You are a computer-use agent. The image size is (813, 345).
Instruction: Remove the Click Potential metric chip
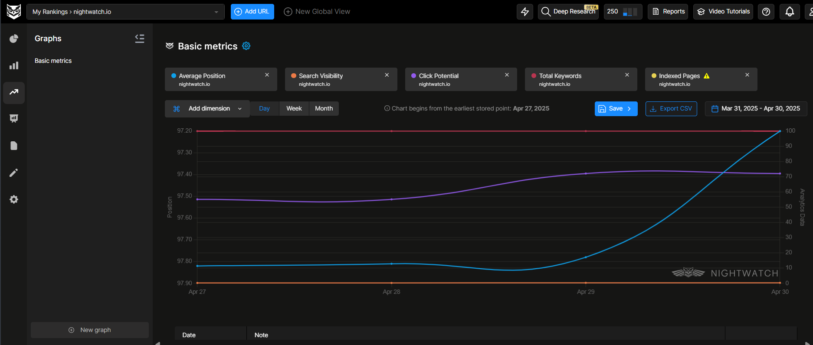coord(507,75)
